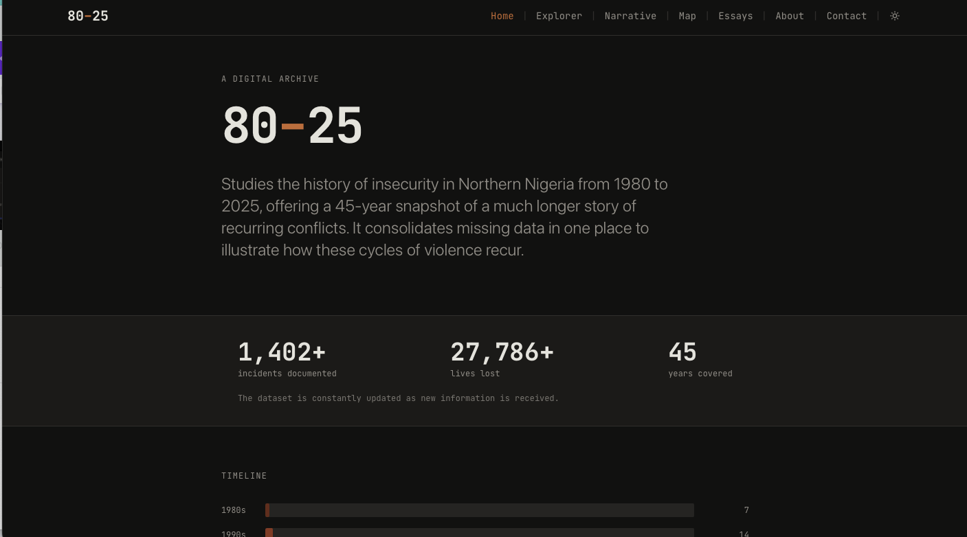The image size is (967, 537).
Task: Select Map in the navigation bar
Action: [x=687, y=16]
